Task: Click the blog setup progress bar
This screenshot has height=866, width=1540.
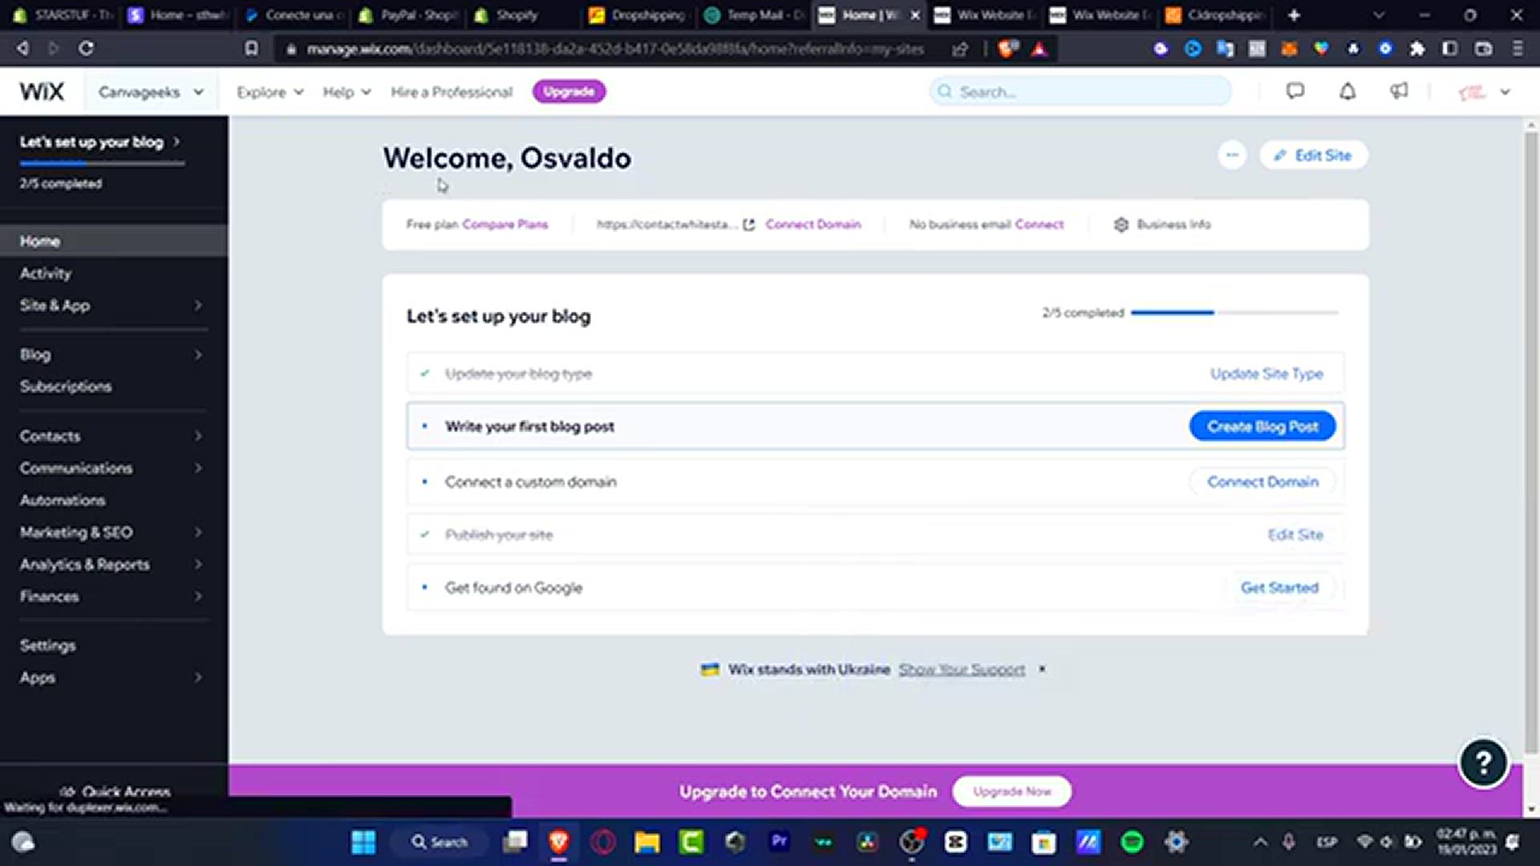Action: [1234, 313]
